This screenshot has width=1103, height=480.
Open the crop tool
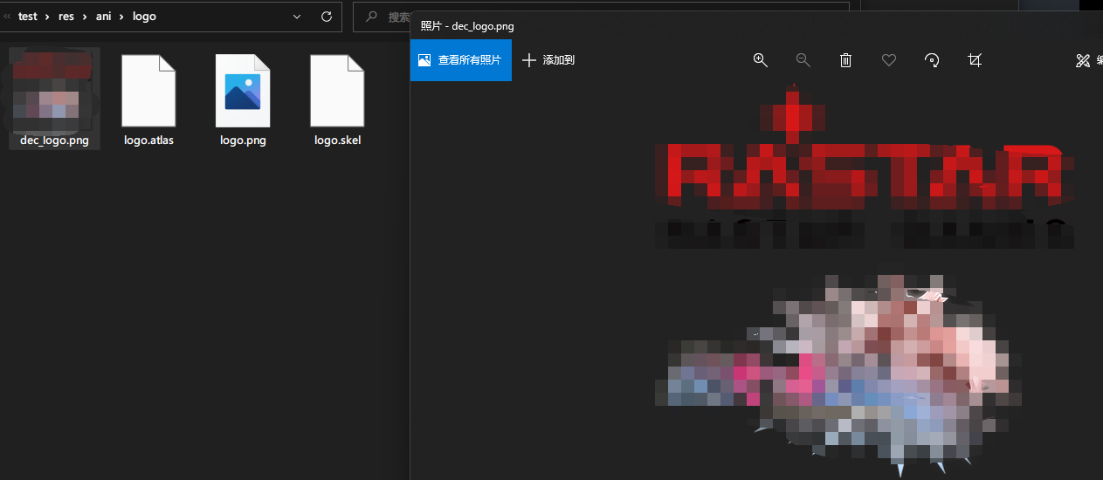(975, 60)
